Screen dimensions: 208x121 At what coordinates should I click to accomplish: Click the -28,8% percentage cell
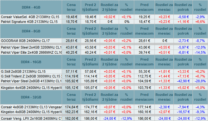[200, 81]
